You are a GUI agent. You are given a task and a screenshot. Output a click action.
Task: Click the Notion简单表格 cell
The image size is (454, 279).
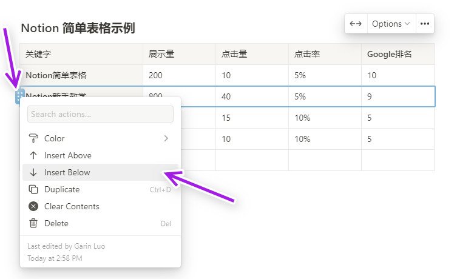click(81, 75)
